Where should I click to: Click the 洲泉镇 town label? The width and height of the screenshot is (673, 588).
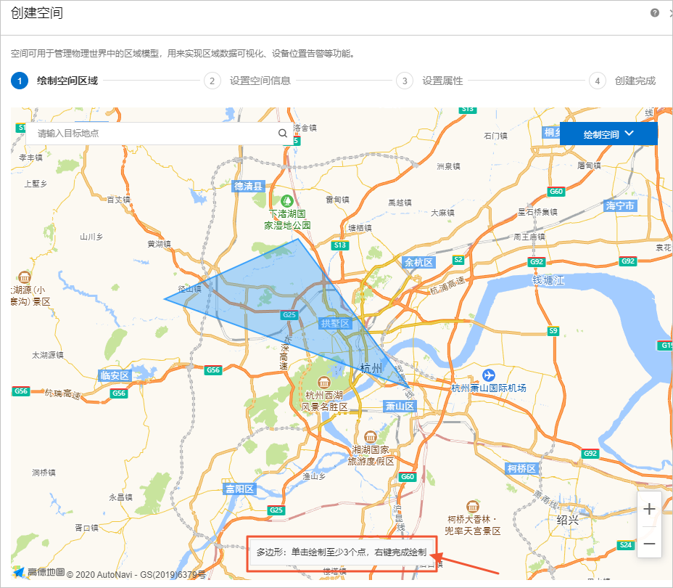point(448,166)
